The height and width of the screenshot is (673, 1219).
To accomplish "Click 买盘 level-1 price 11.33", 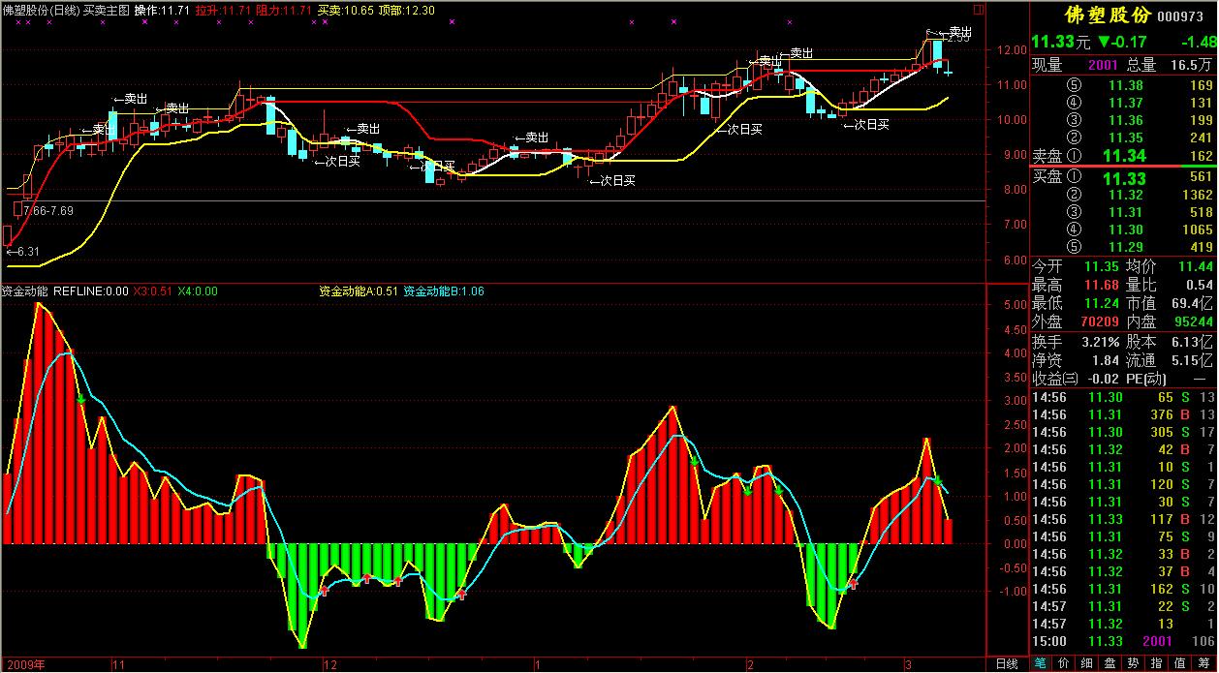I will tap(1125, 178).
